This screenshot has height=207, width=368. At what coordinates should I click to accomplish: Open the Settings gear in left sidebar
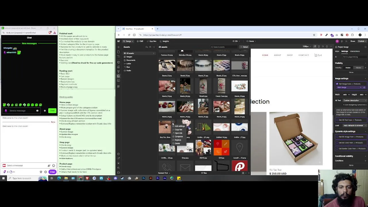pyautogui.click(x=118, y=154)
